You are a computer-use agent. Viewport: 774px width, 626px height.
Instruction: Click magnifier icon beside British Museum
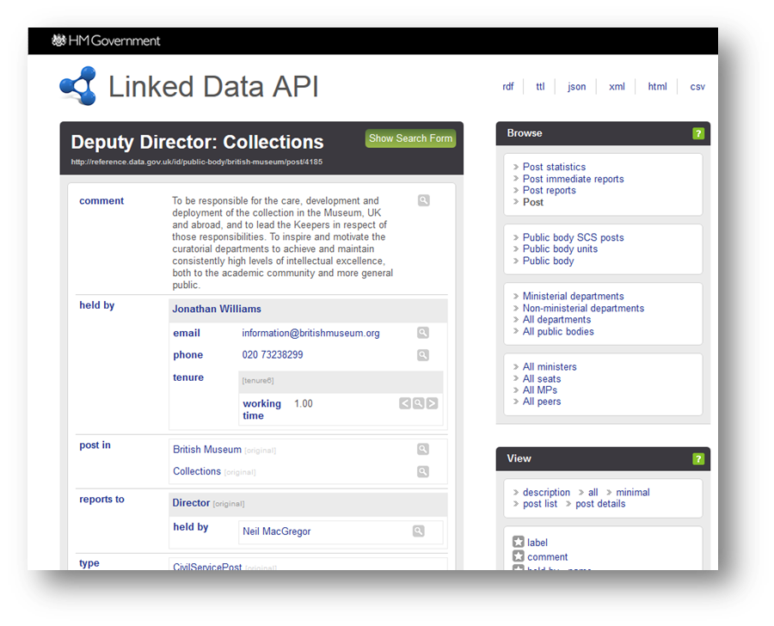click(423, 449)
